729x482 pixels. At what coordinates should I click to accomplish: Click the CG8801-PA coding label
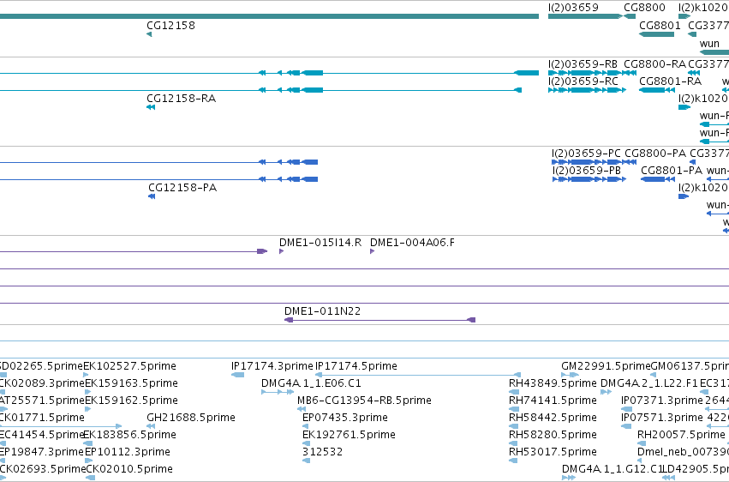[672, 171]
